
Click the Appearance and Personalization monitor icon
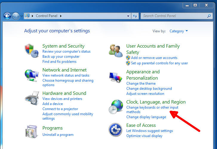tap(115, 79)
